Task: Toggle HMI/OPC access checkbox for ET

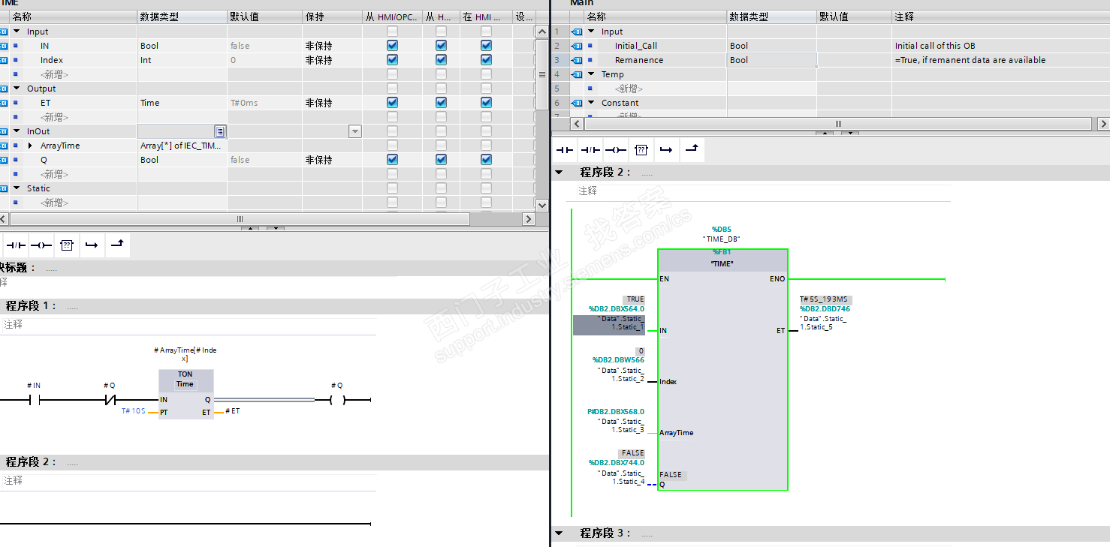Action: [x=392, y=103]
